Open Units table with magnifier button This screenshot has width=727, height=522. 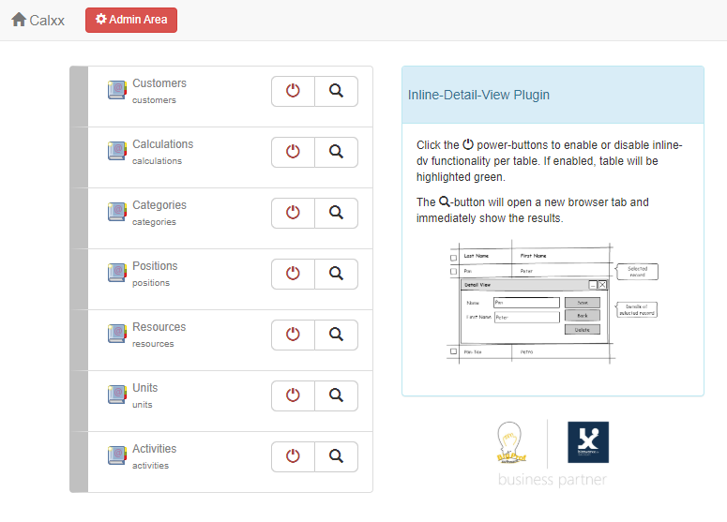coord(336,395)
